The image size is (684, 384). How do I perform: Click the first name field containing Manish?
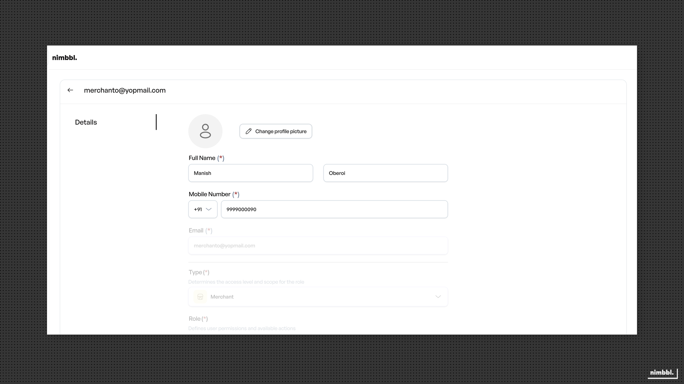tap(250, 173)
